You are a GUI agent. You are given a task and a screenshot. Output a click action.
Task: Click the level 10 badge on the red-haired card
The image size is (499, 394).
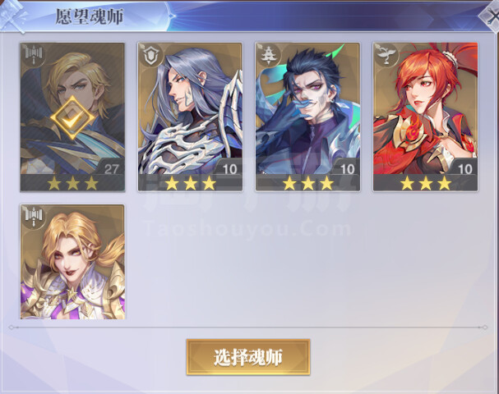pyautogui.click(x=465, y=169)
